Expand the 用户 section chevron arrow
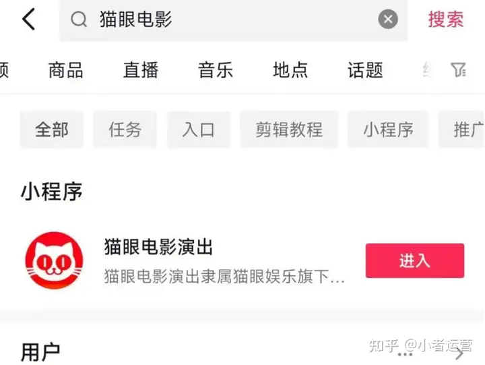The width and height of the screenshot is (485, 365). (459, 354)
